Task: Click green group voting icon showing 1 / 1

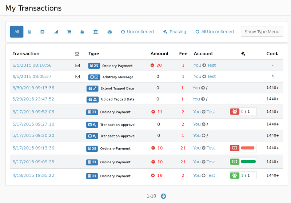Action: coord(235,175)
